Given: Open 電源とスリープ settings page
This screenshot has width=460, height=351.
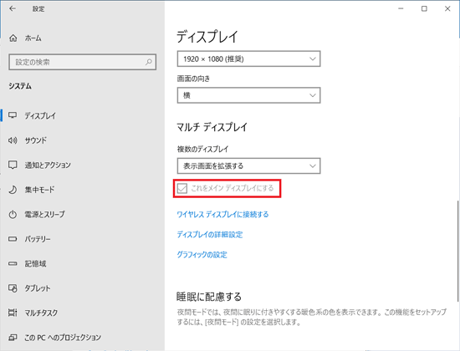Looking at the screenshot, I should tap(44, 214).
